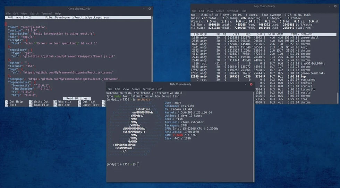The height and width of the screenshot is (188, 340).
Task: Open File menu in top window
Action: tap(194, 11)
